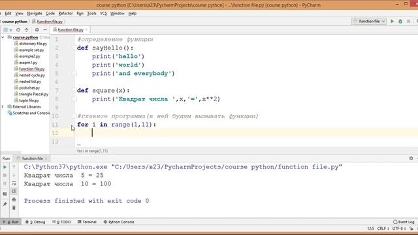Open the Code menu
418x235 pixels.
[50, 13]
